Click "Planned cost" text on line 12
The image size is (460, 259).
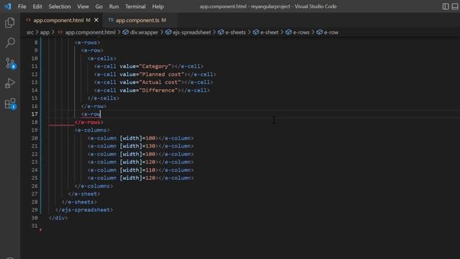pyautogui.click(x=163, y=74)
